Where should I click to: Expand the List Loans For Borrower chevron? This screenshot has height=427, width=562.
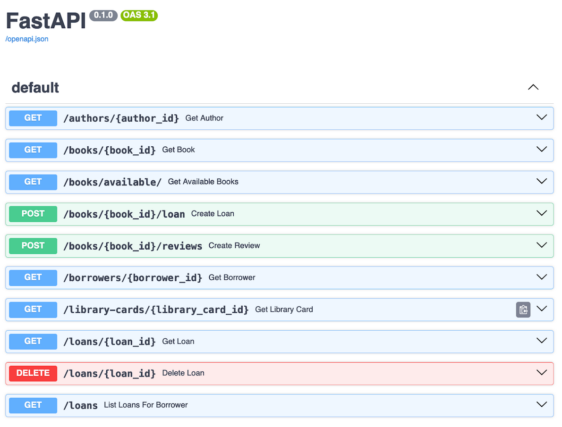[541, 404]
